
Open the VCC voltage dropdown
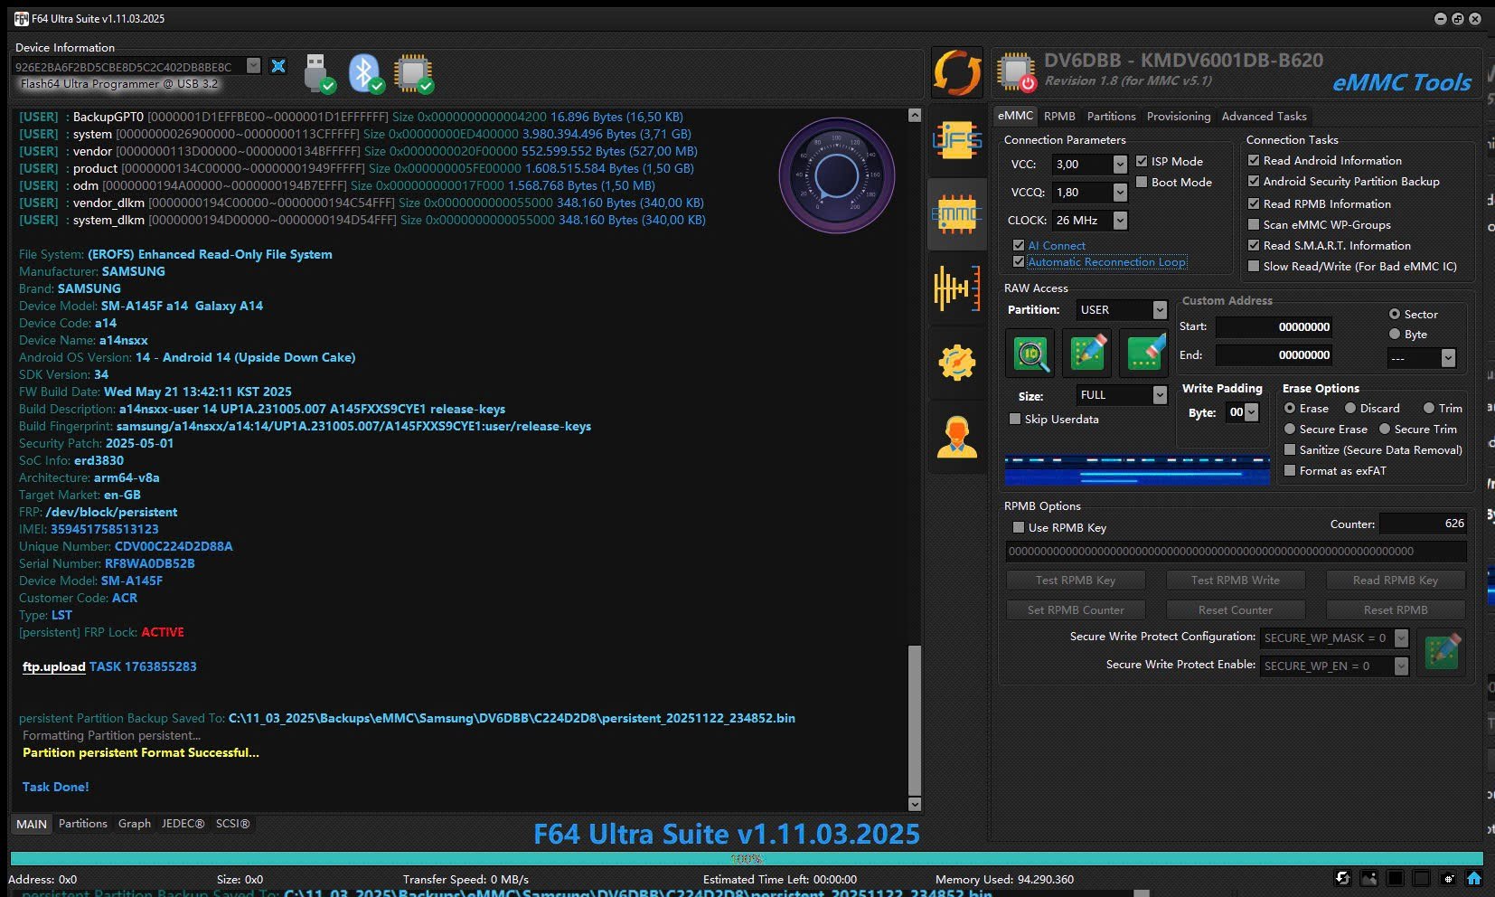coord(1120,164)
